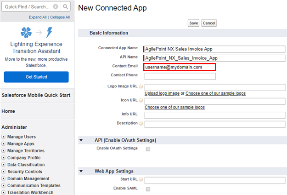
Task: Expand Security Controls tree arrow
Action: [3, 172]
